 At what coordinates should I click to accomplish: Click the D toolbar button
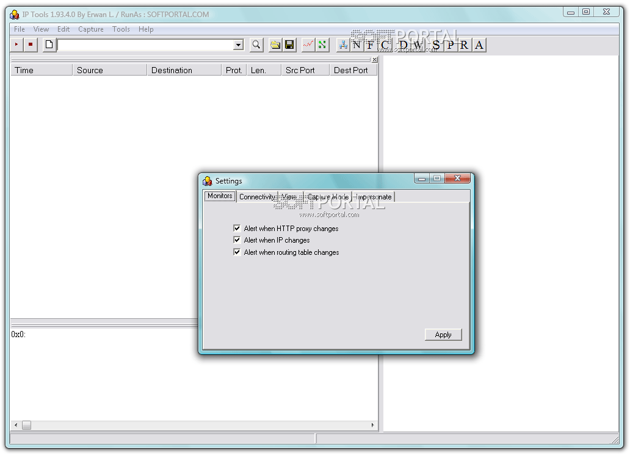(404, 45)
